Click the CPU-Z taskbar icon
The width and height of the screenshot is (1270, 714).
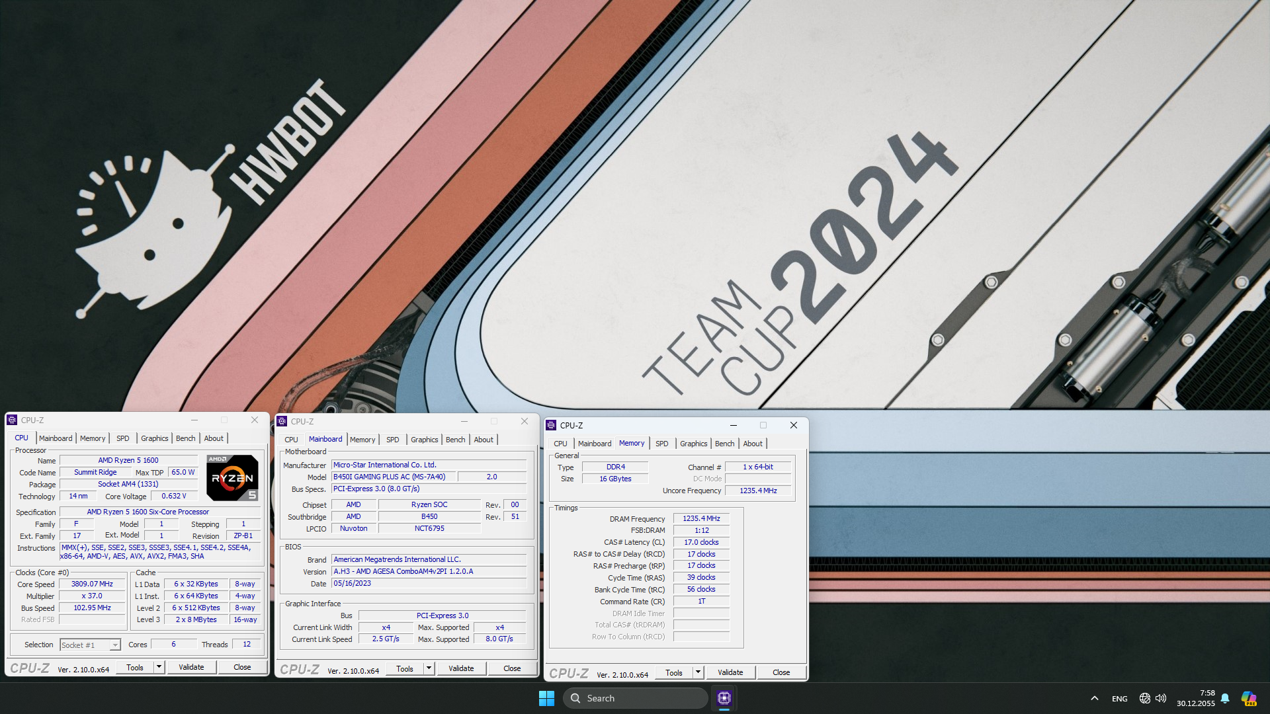pyautogui.click(x=724, y=698)
